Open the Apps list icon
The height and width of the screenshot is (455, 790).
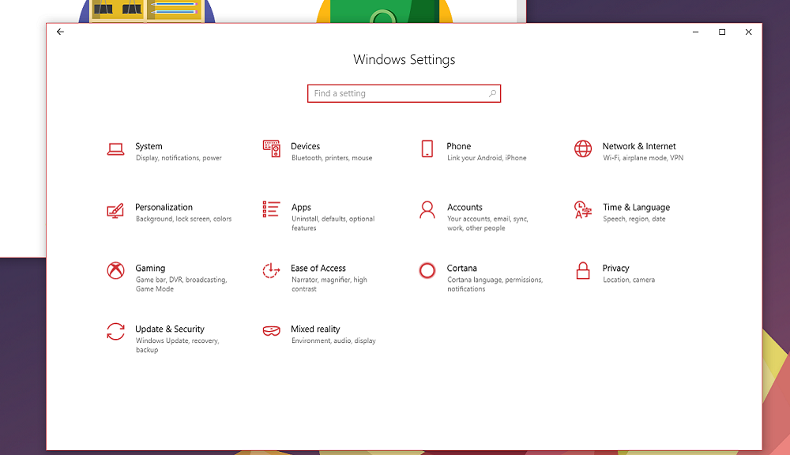[x=271, y=209]
